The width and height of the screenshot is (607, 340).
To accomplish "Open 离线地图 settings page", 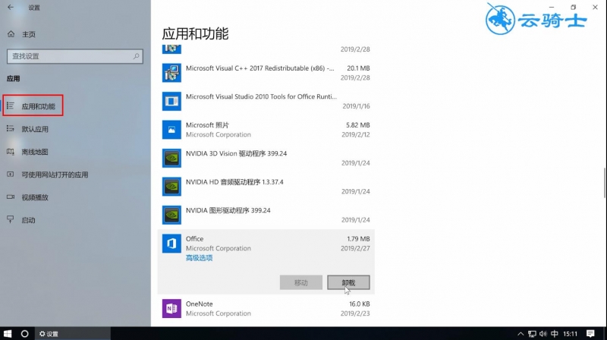I will click(x=35, y=152).
